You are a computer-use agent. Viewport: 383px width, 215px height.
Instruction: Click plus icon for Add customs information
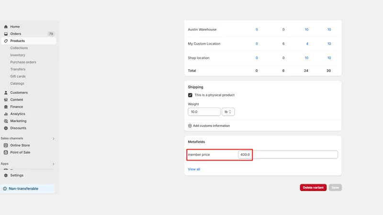pyautogui.click(x=190, y=126)
